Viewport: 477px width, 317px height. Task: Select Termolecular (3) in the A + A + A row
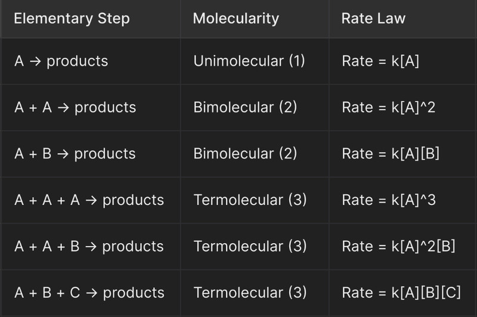click(250, 200)
